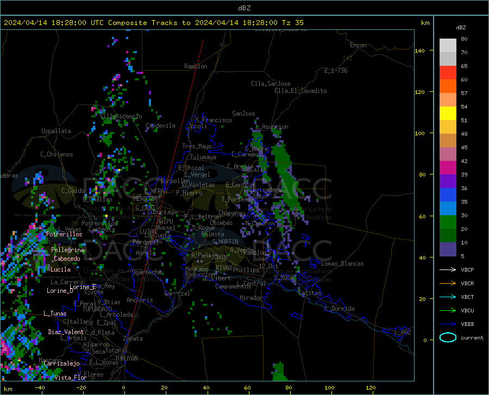Click the 'L_PAZ' map label
489x395 pixels.
click(403, 333)
